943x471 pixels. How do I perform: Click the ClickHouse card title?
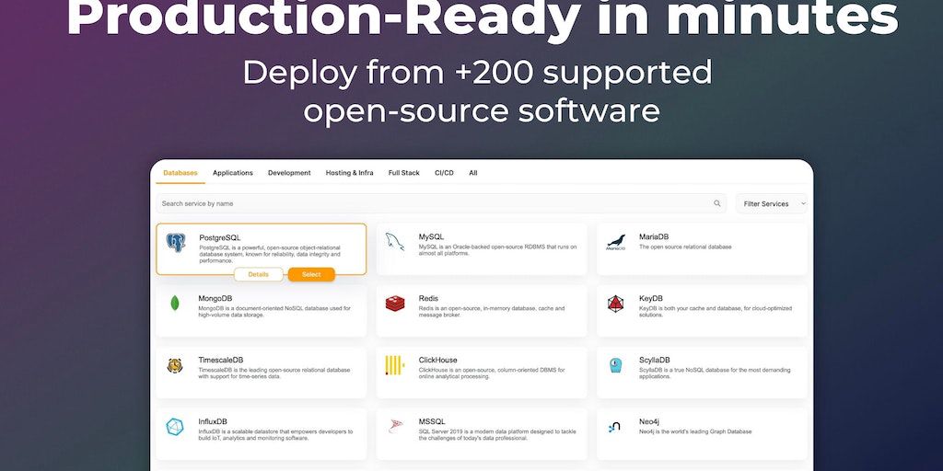pyautogui.click(x=437, y=361)
